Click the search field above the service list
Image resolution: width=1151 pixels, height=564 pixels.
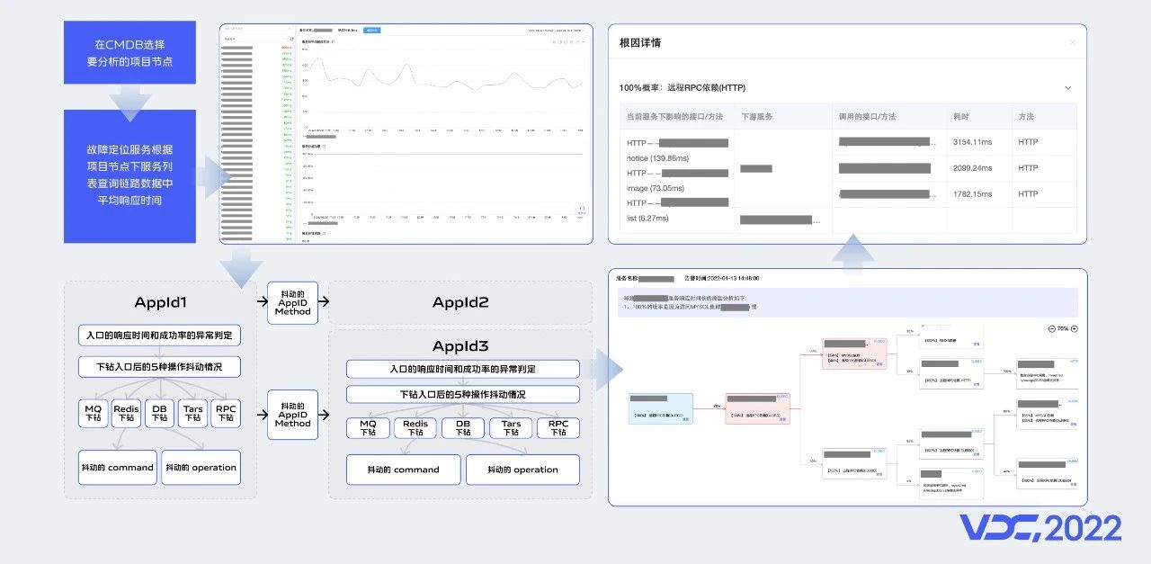click(x=256, y=29)
